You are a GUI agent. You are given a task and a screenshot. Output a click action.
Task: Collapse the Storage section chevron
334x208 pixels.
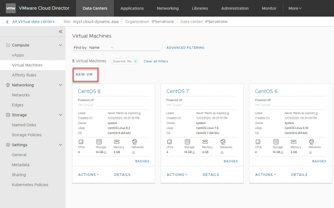pyautogui.click(x=60, y=115)
